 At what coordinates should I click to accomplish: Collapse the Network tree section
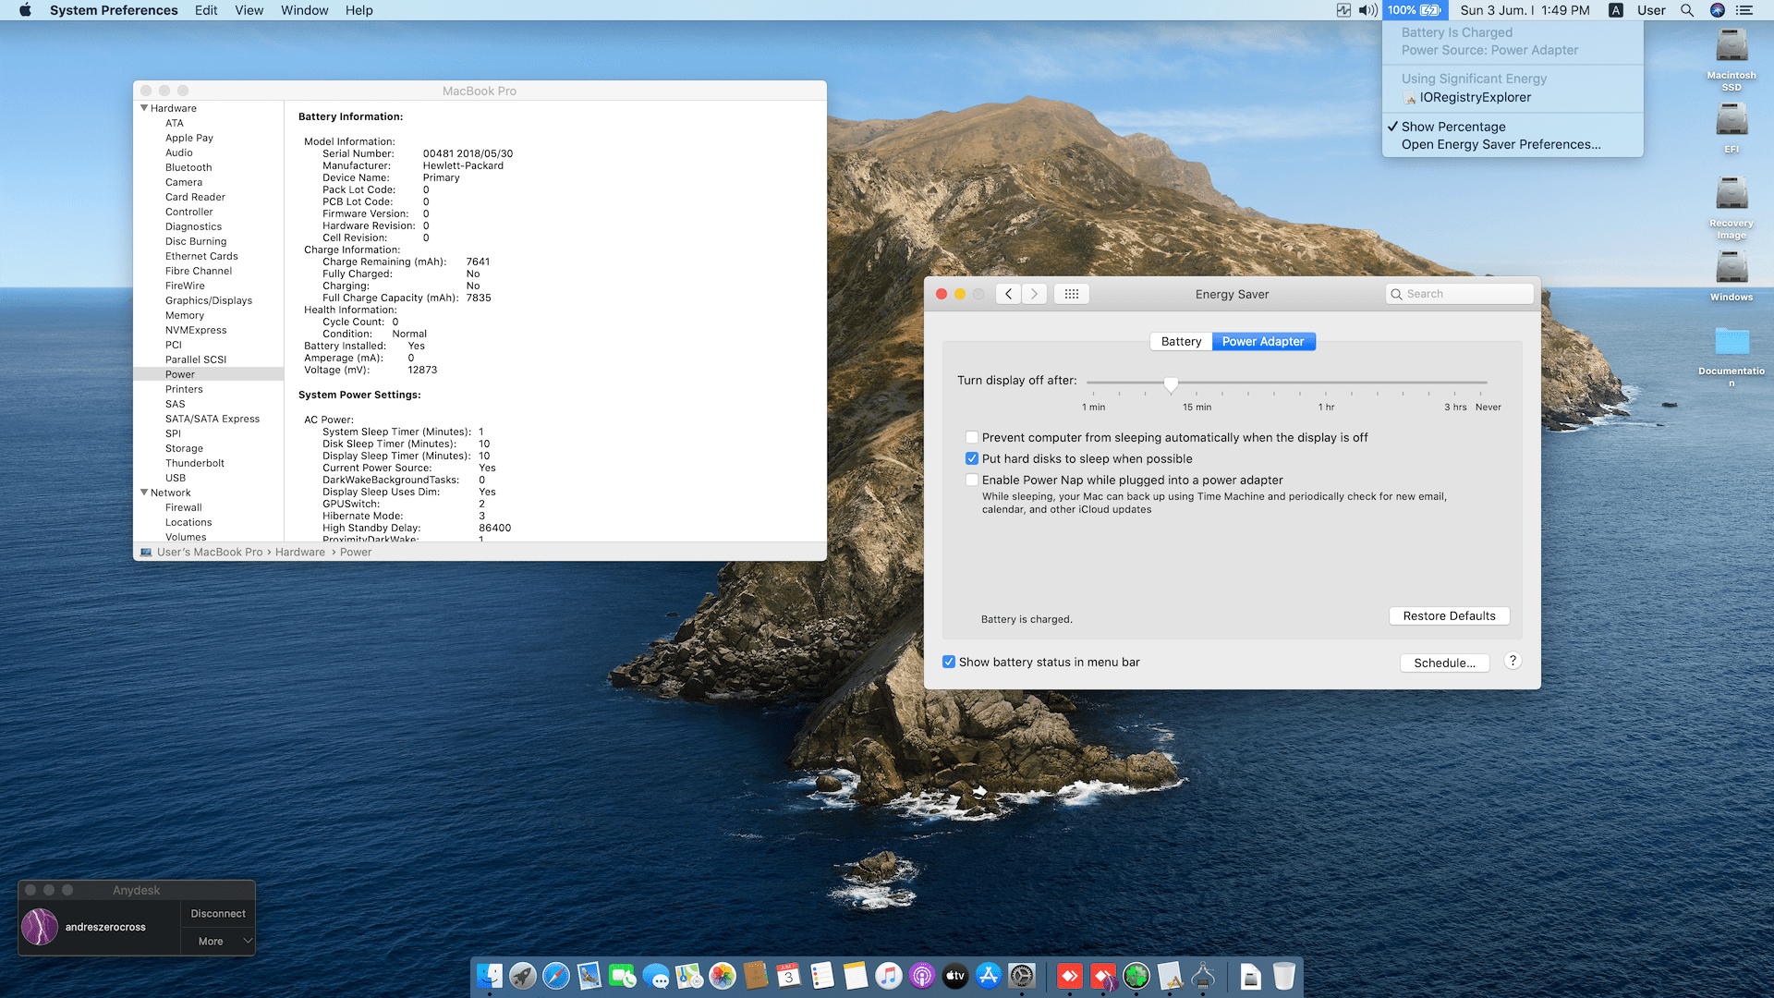(144, 493)
